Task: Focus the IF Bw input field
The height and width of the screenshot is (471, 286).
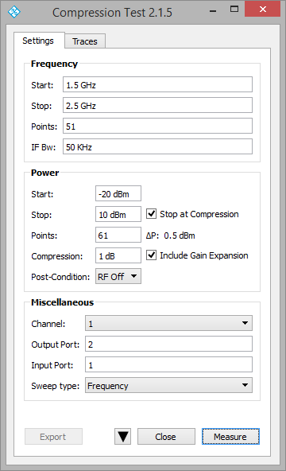Action: coord(157,146)
